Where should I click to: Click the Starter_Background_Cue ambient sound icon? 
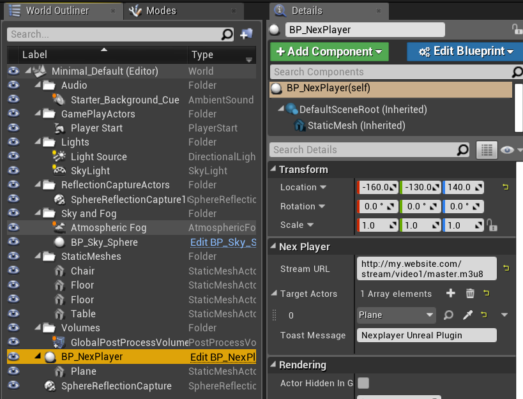[59, 100]
